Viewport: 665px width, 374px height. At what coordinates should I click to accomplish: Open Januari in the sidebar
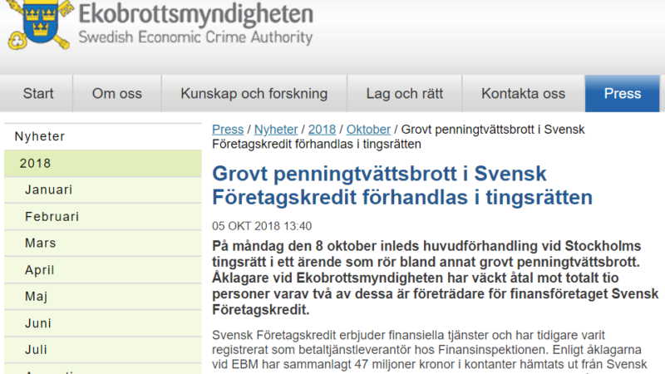(x=102, y=189)
